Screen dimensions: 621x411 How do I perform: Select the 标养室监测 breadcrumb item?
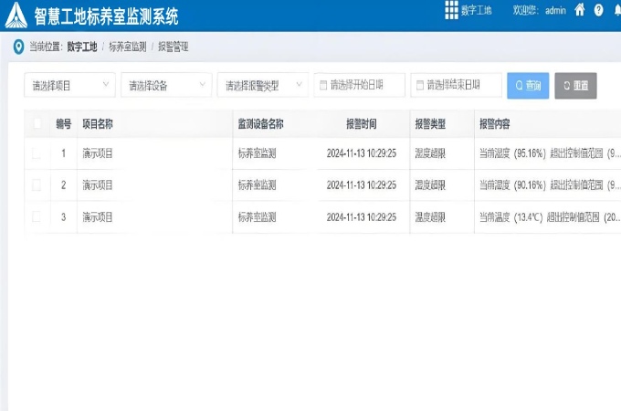click(127, 47)
